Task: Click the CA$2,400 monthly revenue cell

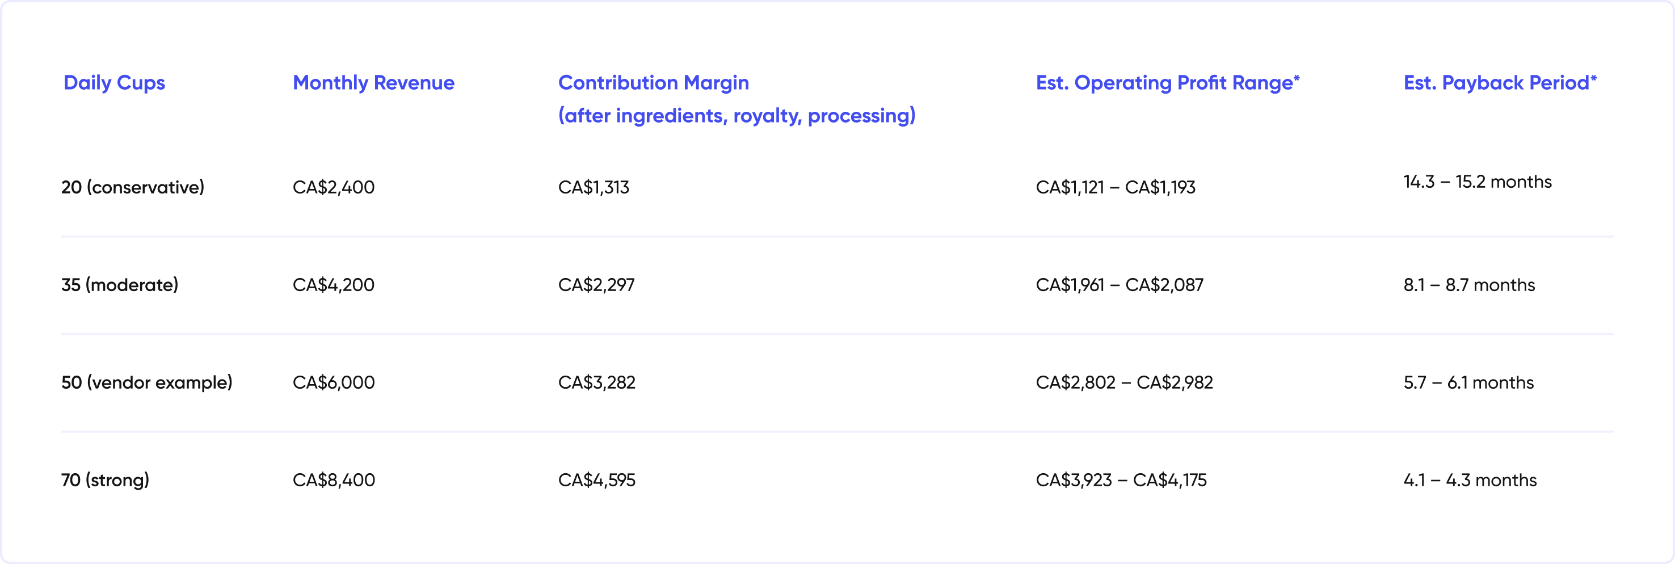Action: tap(334, 187)
